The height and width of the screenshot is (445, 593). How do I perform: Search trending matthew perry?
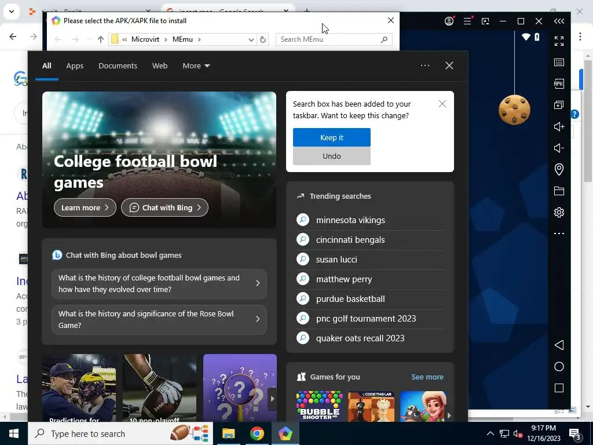(x=370, y=279)
